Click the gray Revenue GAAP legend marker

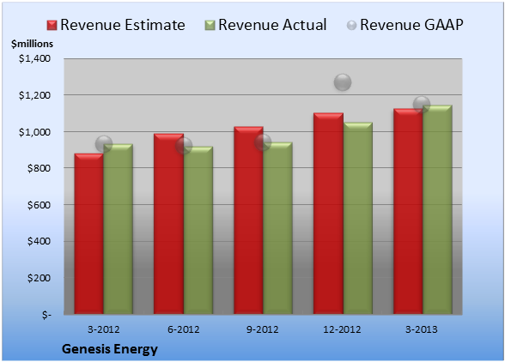tap(351, 25)
